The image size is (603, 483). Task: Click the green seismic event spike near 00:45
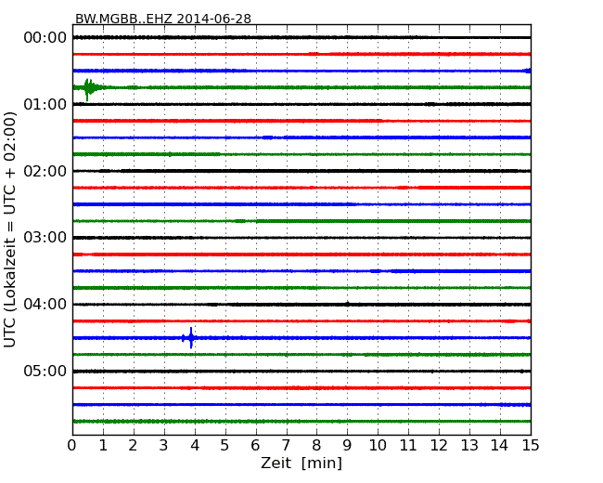89,88
